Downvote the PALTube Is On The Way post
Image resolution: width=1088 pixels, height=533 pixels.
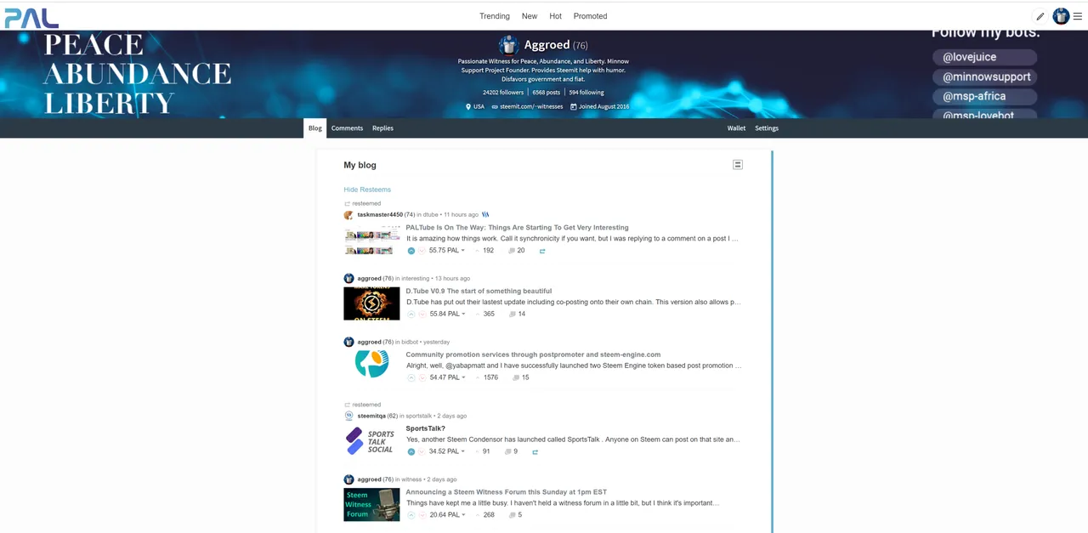point(422,251)
